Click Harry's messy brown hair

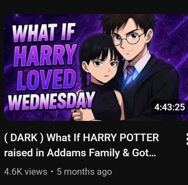pos(128,22)
